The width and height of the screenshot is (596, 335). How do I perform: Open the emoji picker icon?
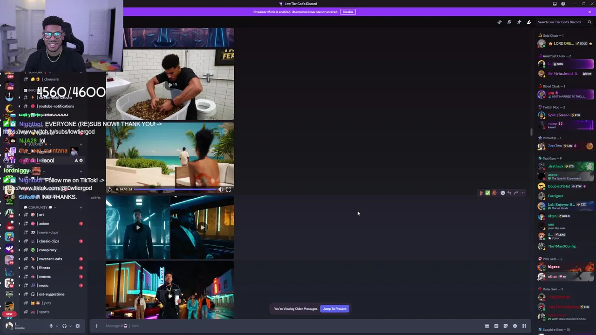coord(515,326)
